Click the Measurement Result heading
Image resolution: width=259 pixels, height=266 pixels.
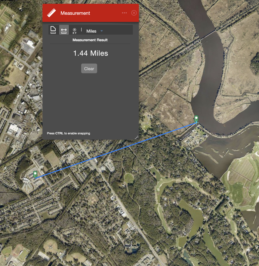click(90, 40)
